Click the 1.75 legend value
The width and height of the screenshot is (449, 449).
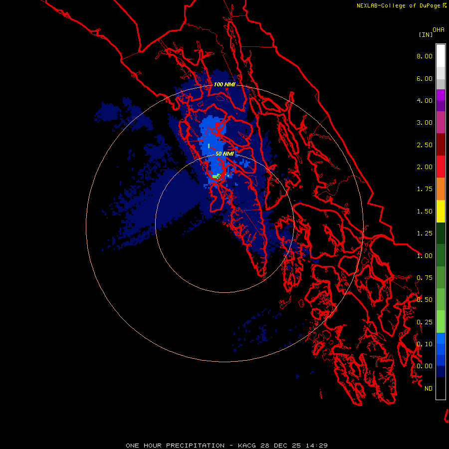pos(425,189)
